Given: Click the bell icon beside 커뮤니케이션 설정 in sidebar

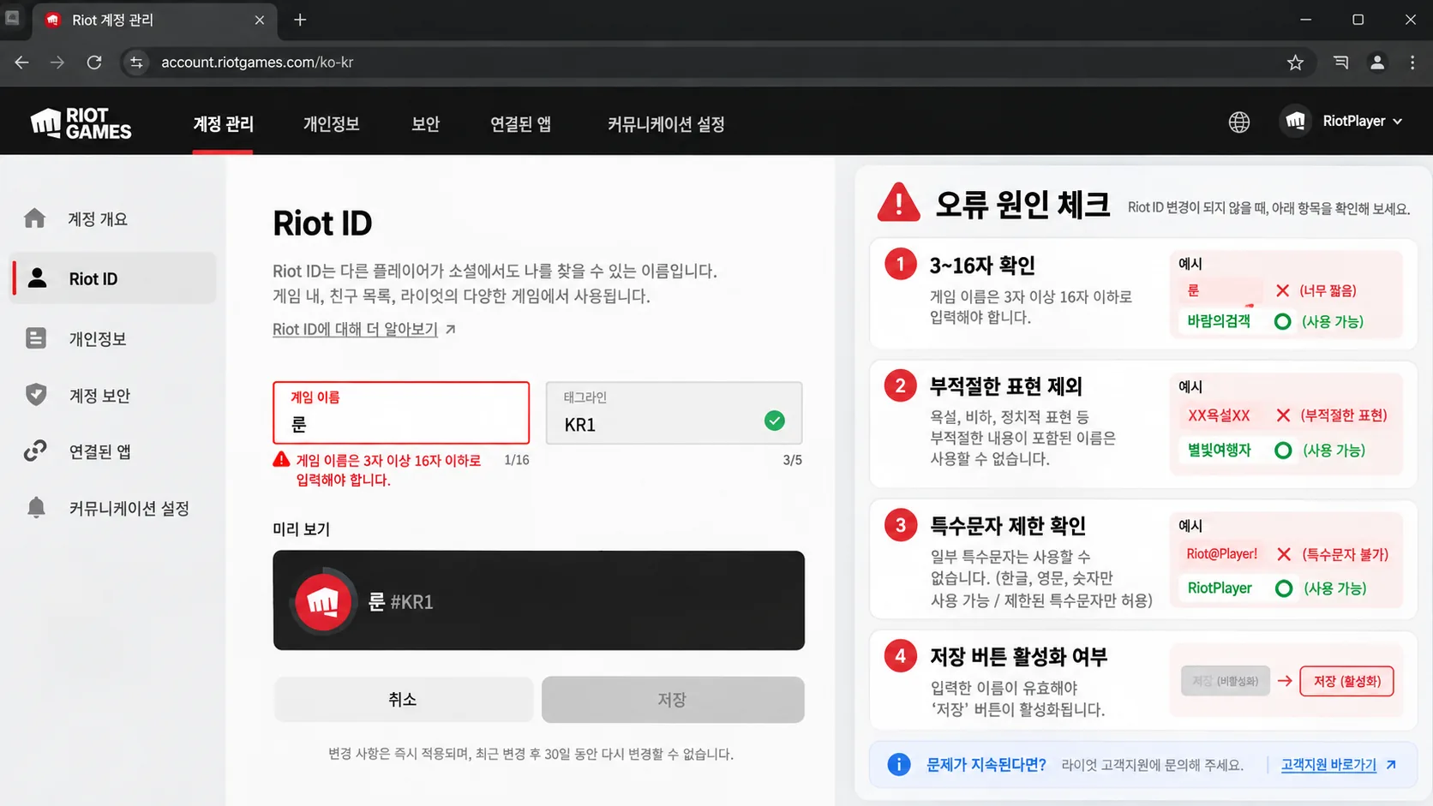Looking at the screenshot, I should tap(36, 507).
